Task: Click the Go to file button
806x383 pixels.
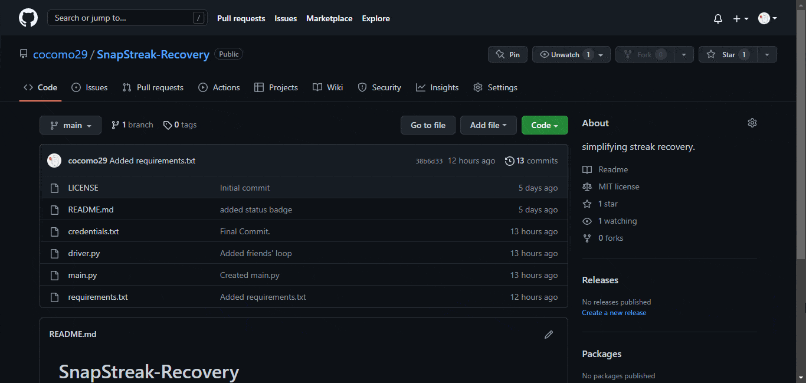Action: 428,125
